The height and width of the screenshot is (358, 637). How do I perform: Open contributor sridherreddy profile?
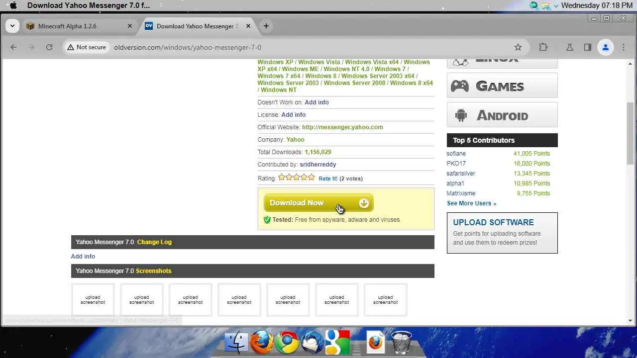click(x=318, y=165)
